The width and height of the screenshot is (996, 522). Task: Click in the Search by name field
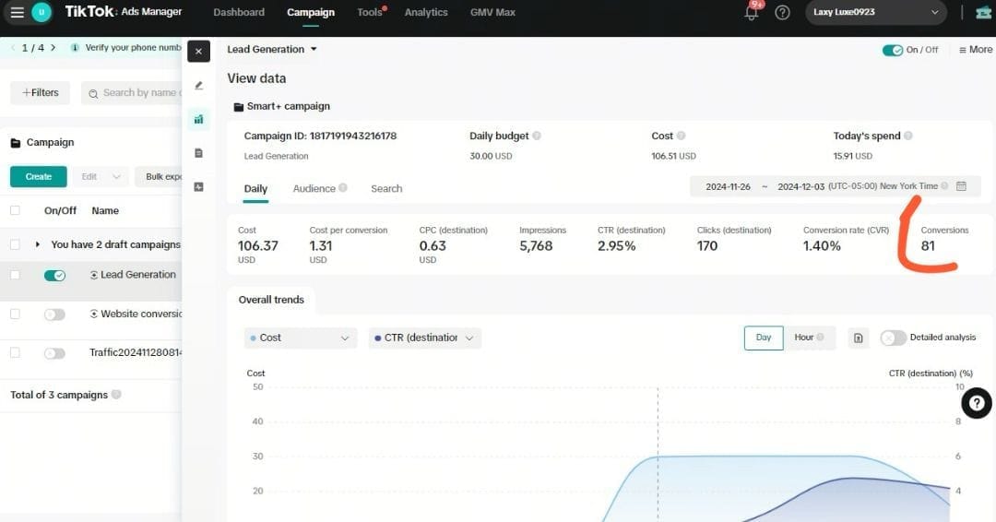(132, 93)
